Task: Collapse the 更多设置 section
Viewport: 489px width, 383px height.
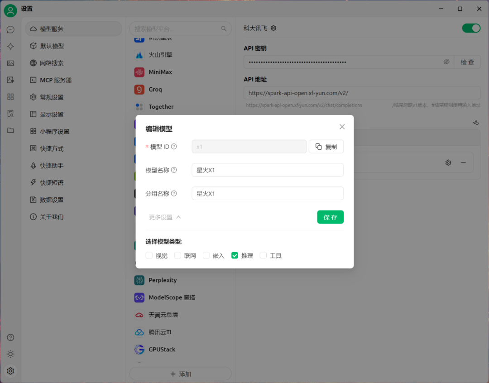Action: pyautogui.click(x=165, y=217)
